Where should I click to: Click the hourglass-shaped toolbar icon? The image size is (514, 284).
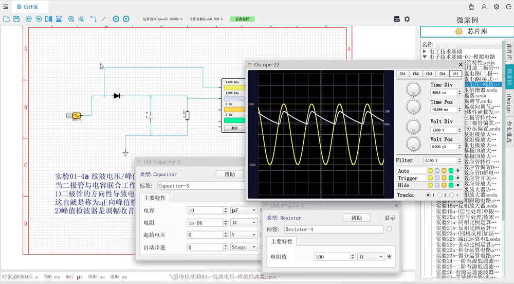[x=59, y=19]
